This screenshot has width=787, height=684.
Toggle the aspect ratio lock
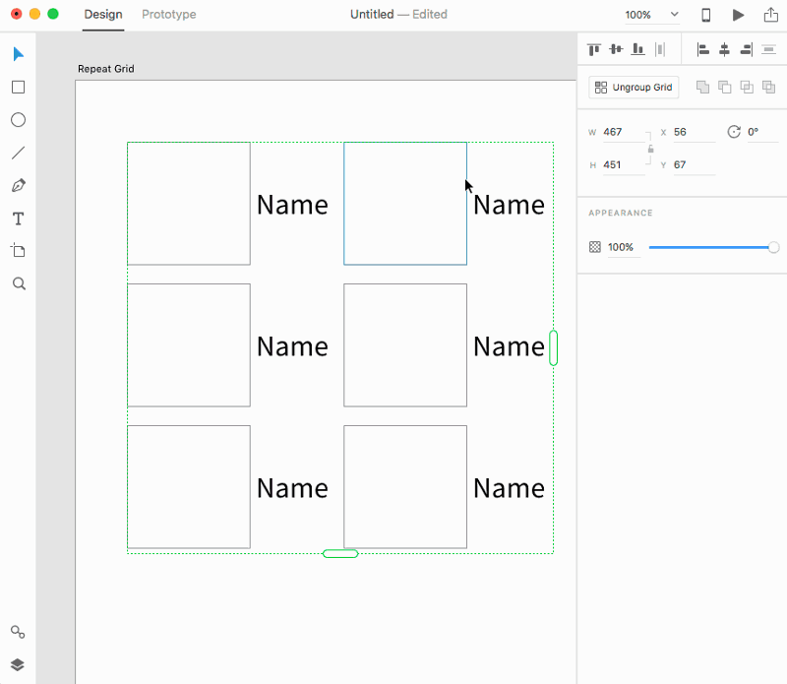click(650, 149)
